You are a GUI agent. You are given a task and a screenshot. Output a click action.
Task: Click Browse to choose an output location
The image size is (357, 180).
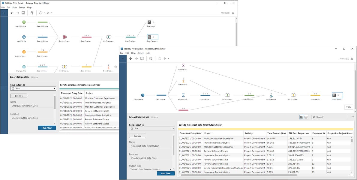[x=137, y=136]
